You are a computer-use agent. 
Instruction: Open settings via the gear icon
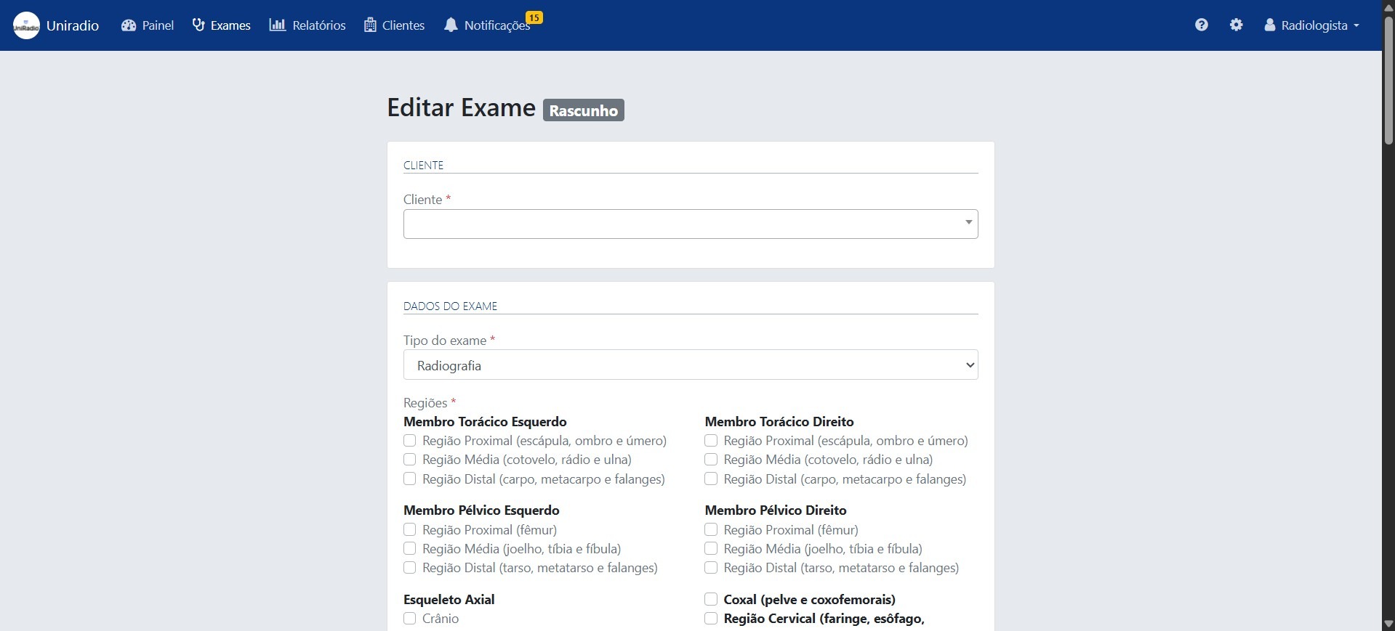coord(1236,25)
